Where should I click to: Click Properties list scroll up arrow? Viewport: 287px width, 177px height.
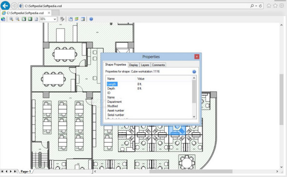coord(194,78)
